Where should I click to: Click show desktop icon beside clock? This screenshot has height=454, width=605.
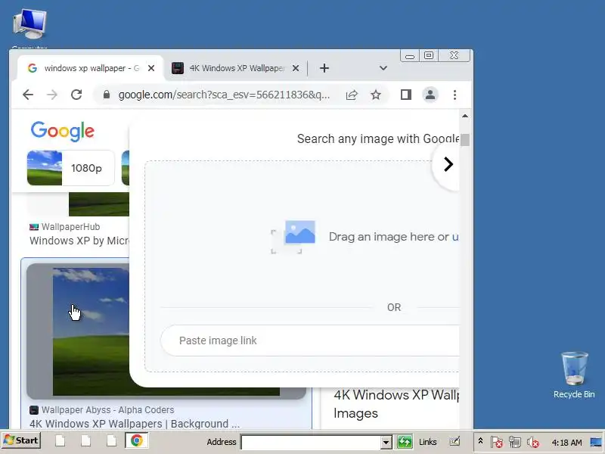[x=596, y=442]
